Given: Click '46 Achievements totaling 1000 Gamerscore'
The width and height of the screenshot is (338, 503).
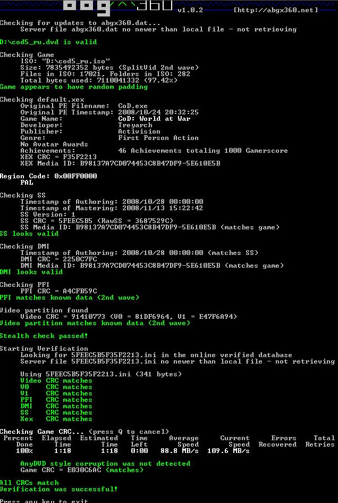Looking at the screenshot, I should [x=203, y=151].
